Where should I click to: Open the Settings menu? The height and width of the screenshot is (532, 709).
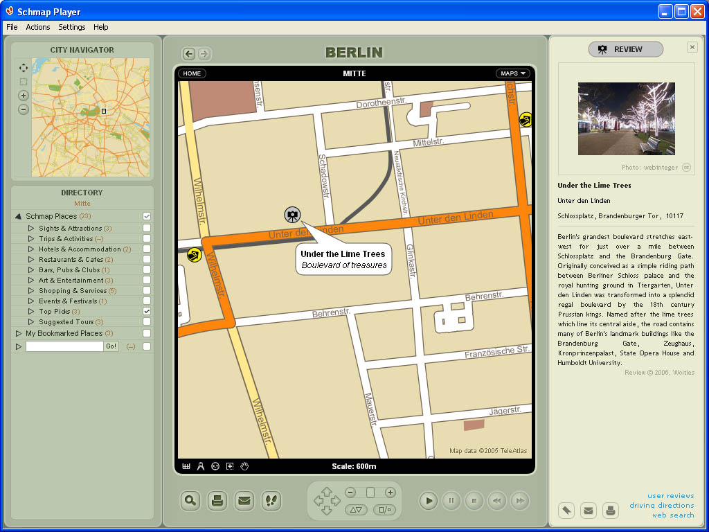coord(72,27)
